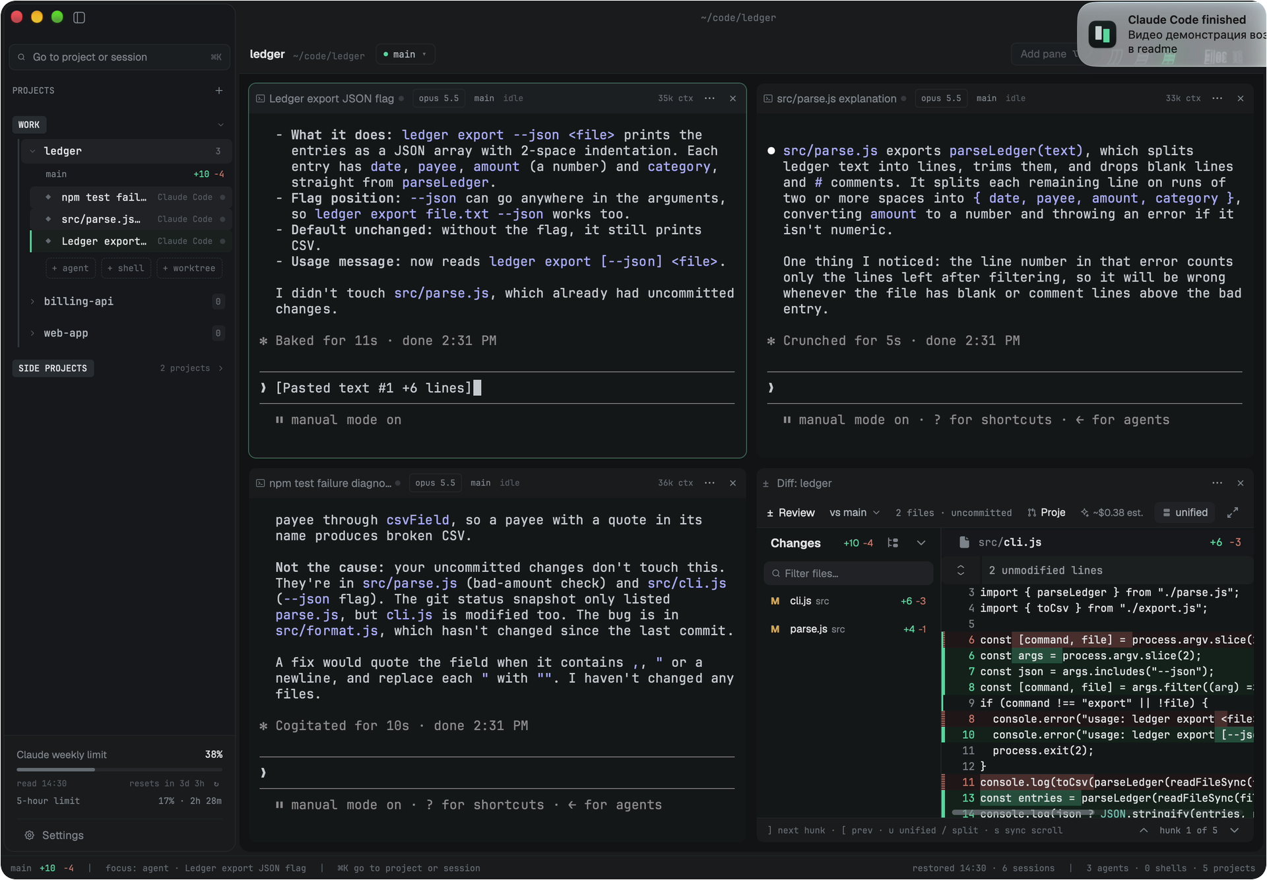
Task: Expand the SIDE PROJECTS group
Action: [x=220, y=368]
